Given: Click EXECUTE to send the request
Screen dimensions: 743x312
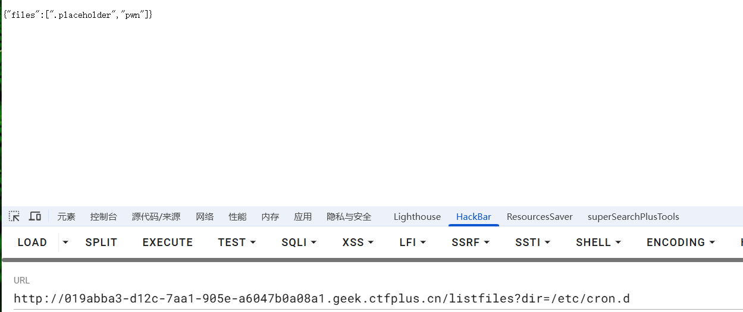Looking at the screenshot, I should 168,242.
